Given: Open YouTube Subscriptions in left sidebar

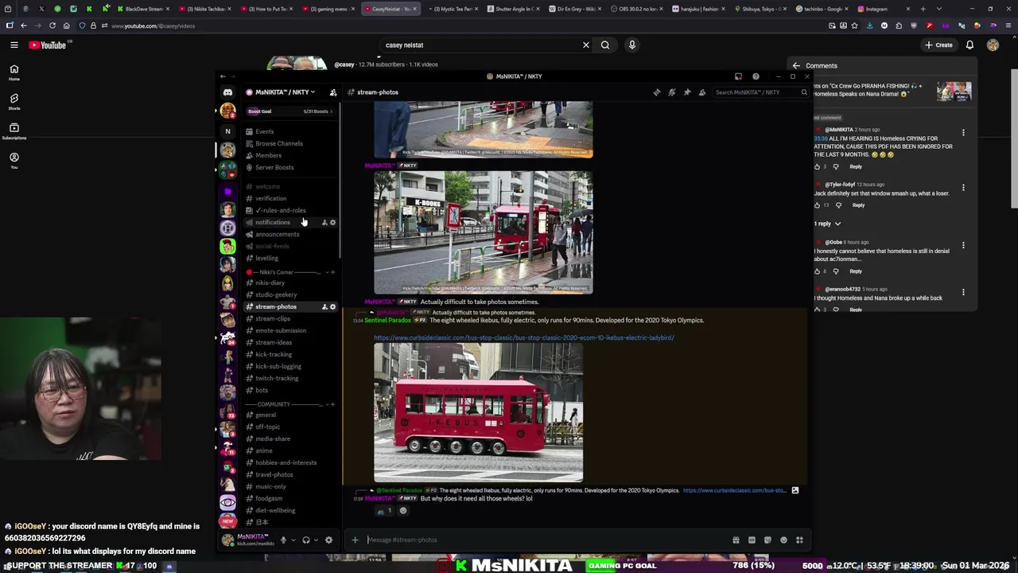Looking at the screenshot, I should pos(14,131).
